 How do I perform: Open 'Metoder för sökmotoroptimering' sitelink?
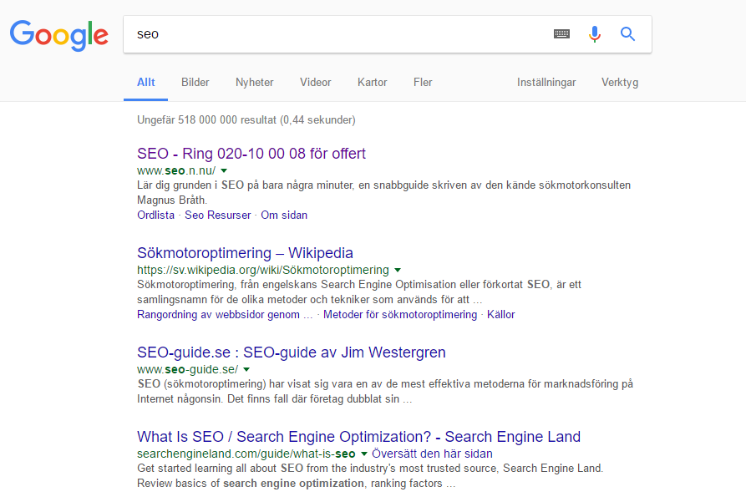click(x=400, y=315)
